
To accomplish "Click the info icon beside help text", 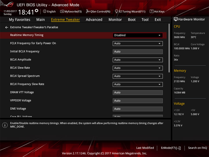I will click(5, 125).
